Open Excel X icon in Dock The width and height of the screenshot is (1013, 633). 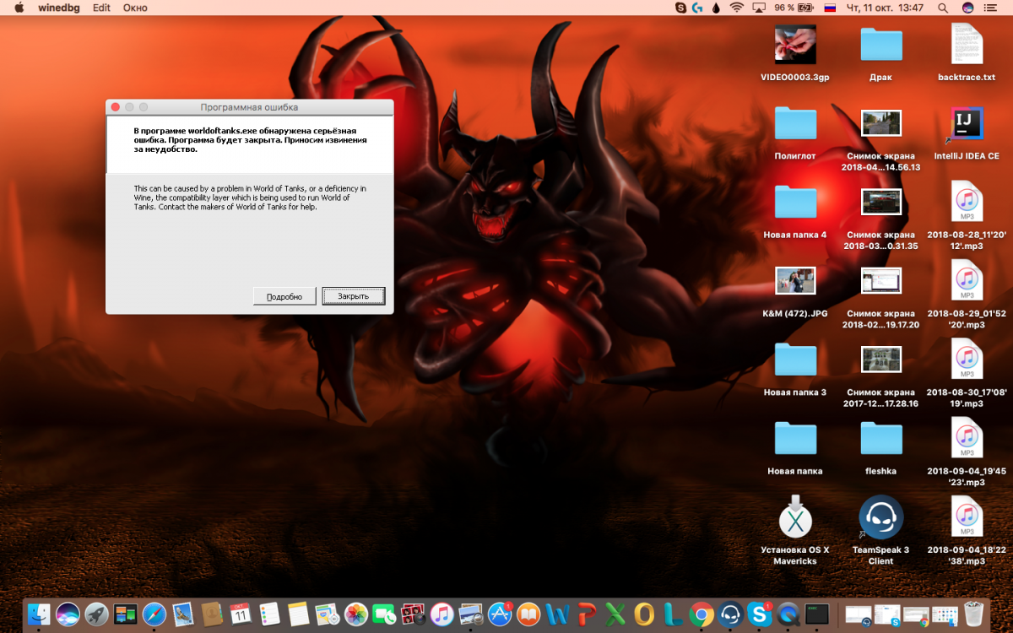pyautogui.click(x=615, y=614)
